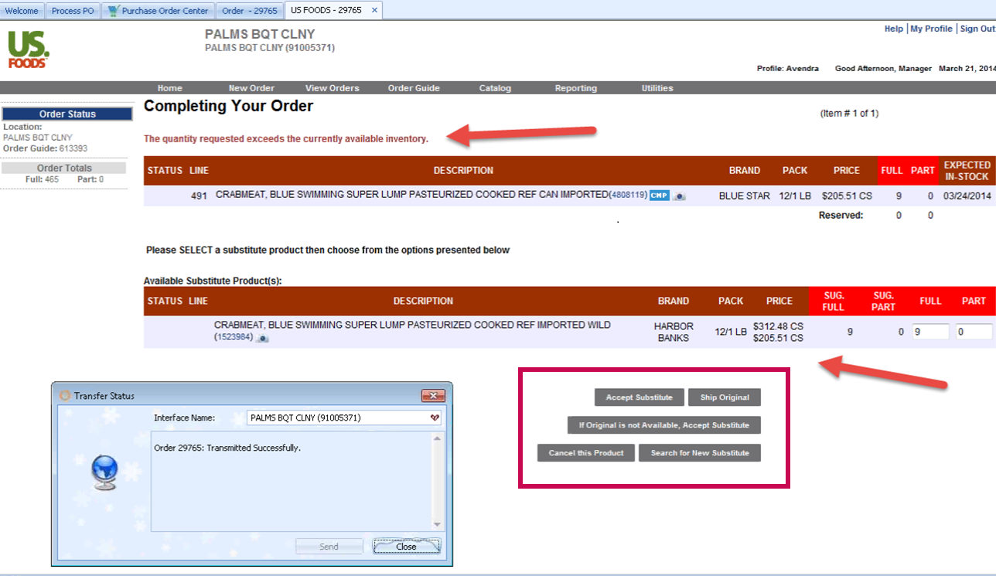This screenshot has width=996, height=576.
Task: Close the US FOODS - 29765 tab with its X
Action: pyautogui.click(x=374, y=10)
